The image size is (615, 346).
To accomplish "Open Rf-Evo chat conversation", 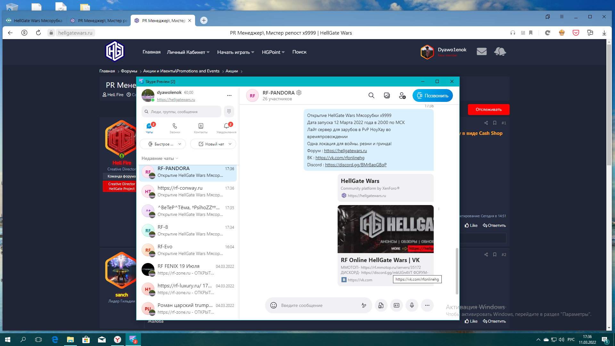I will pos(188,250).
